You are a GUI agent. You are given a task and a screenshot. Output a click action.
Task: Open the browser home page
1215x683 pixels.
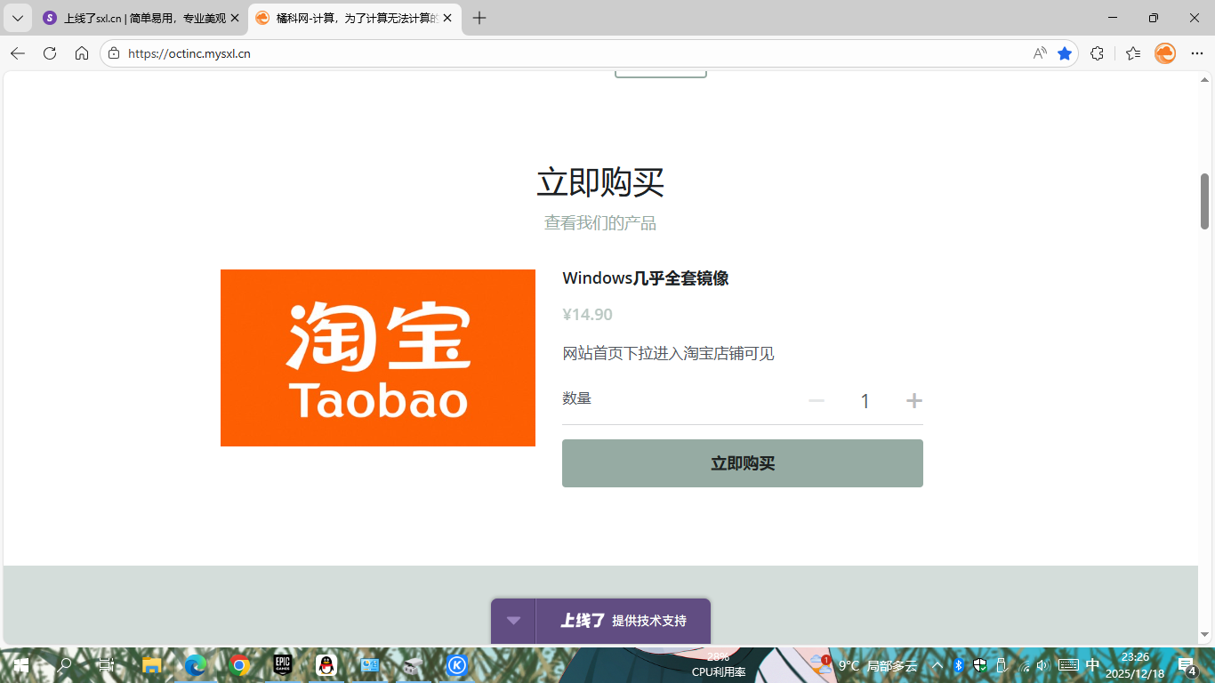tap(82, 53)
